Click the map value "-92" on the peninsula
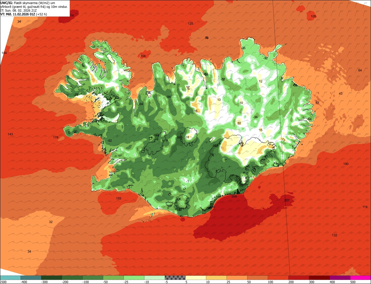 point(109,141)
